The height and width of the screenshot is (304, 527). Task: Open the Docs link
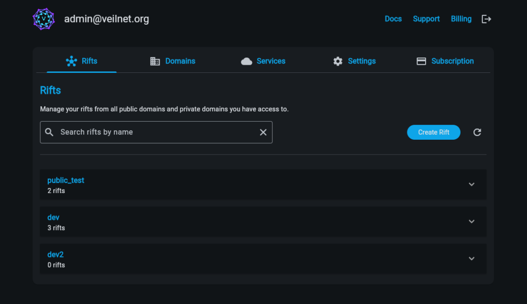coord(393,19)
